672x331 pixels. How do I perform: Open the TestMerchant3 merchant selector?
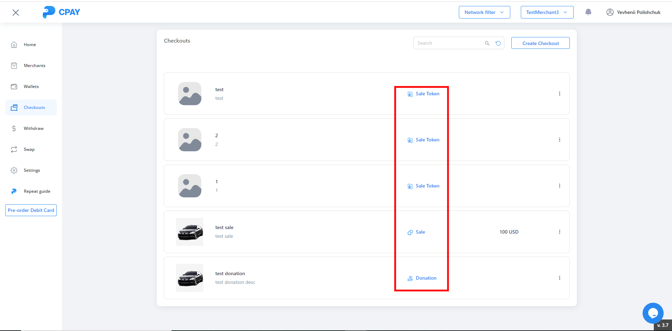click(x=547, y=12)
